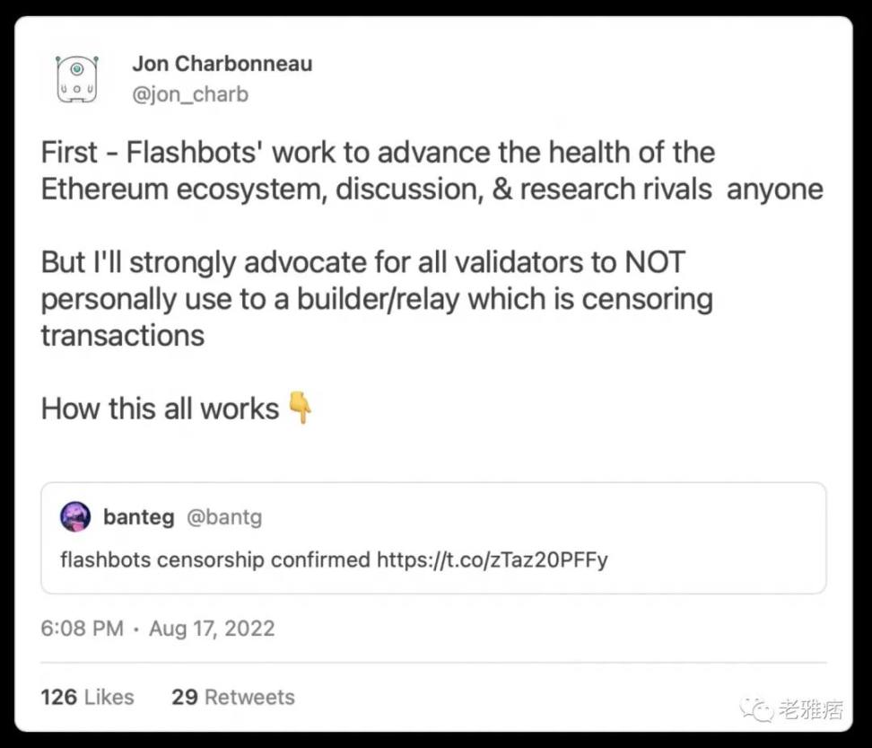Click the tweet timestamp Aug 17, 2022
The image size is (872, 748).
(212, 629)
